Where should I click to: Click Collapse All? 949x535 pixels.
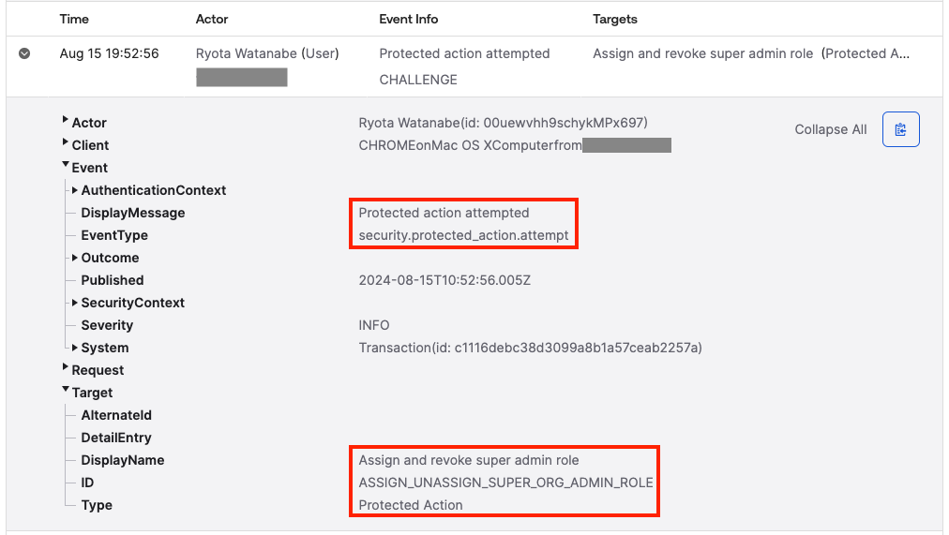pos(830,129)
